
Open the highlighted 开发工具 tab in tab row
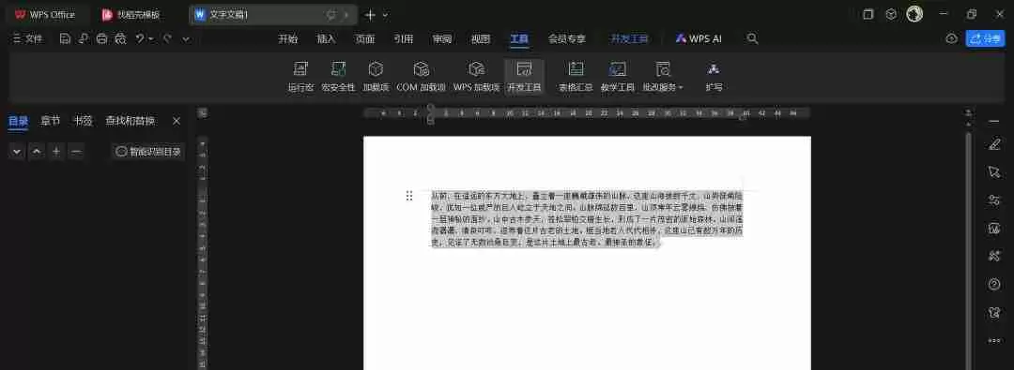(x=629, y=38)
